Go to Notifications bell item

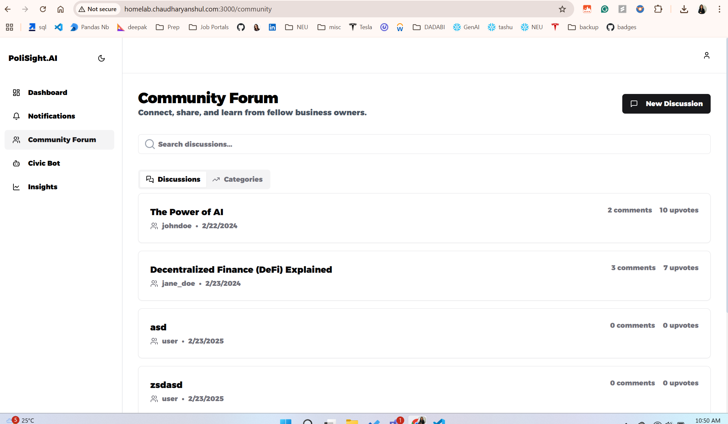(51, 116)
